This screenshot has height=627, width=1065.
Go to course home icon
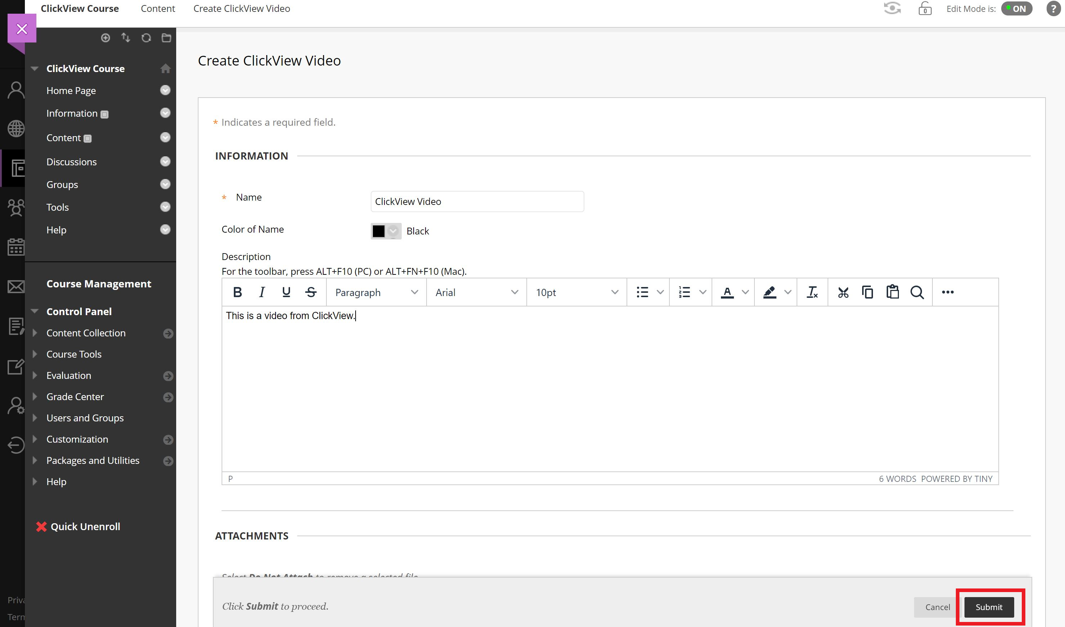click(165, 68)
